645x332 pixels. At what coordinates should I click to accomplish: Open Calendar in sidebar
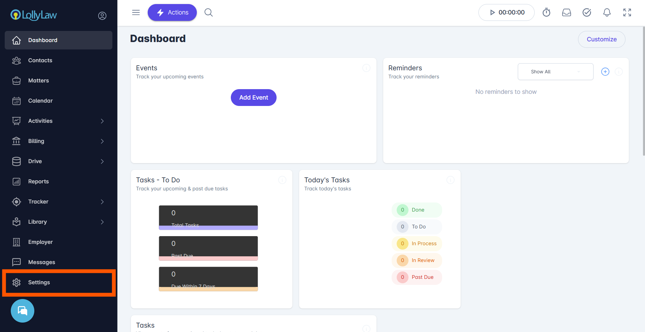pyautogui.click(x=59, y=101)
